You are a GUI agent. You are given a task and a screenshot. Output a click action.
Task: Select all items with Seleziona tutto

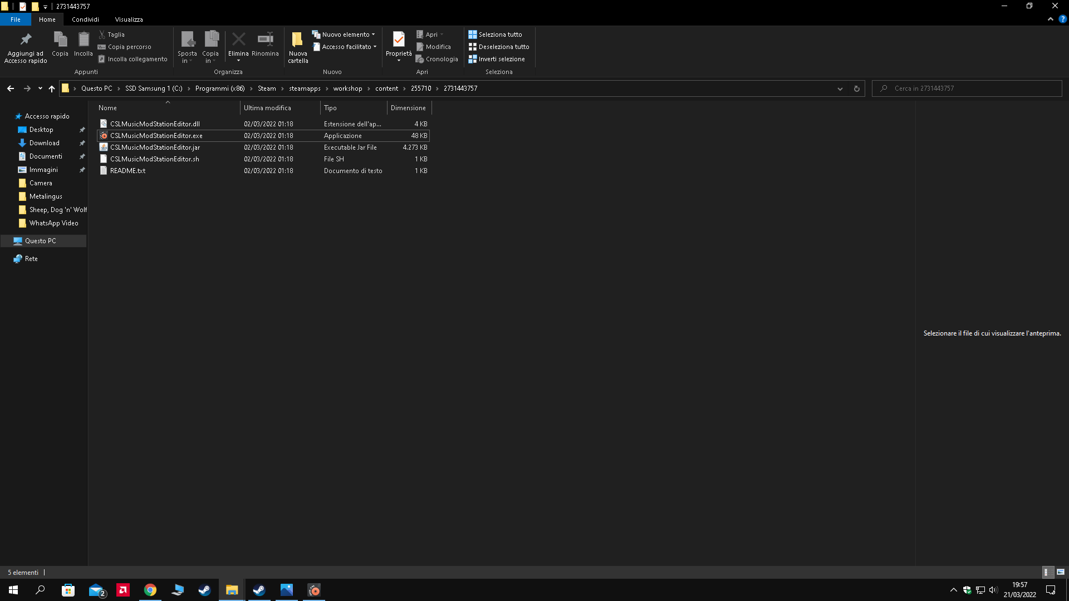[x=496, y=35]
